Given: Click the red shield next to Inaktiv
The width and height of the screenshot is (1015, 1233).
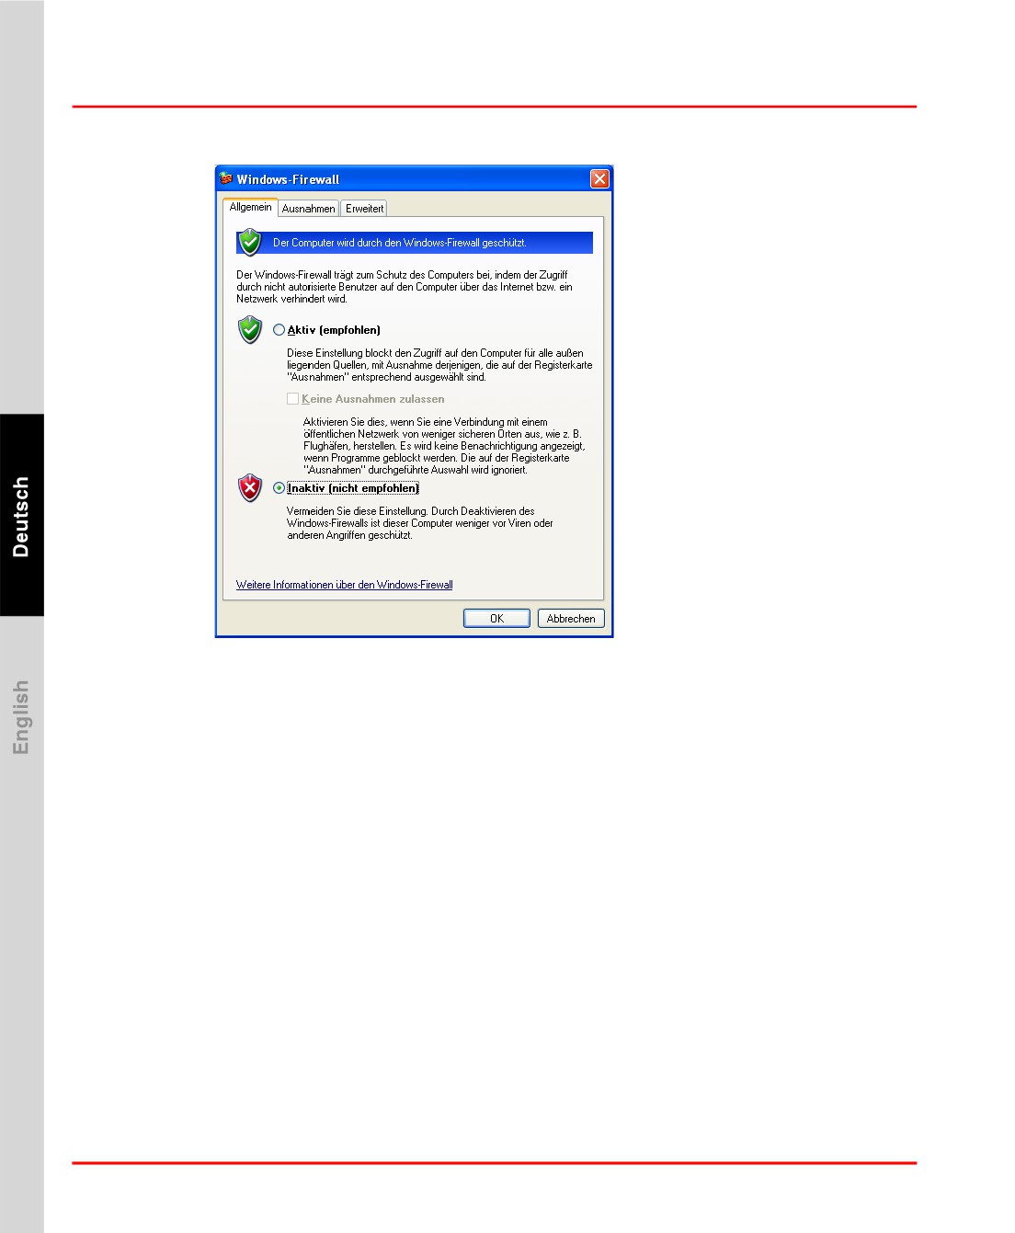Looking at the screenshot, I should (249, 487).
